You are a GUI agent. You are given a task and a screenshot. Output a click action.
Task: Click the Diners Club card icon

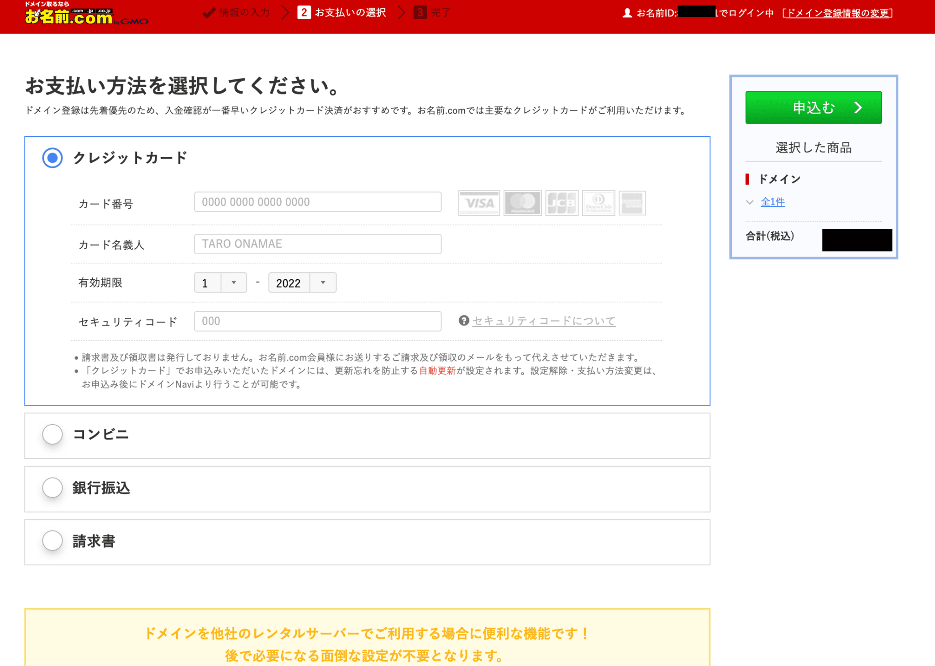[599, 203]
